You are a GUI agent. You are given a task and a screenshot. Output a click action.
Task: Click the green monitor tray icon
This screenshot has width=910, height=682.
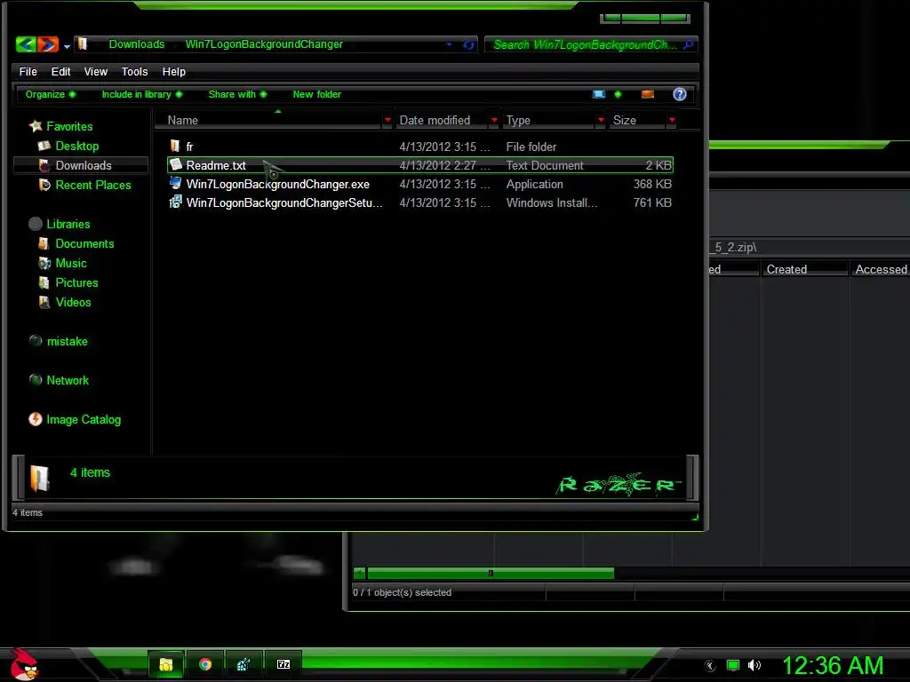pyautogui.click(x=733, y=665)
